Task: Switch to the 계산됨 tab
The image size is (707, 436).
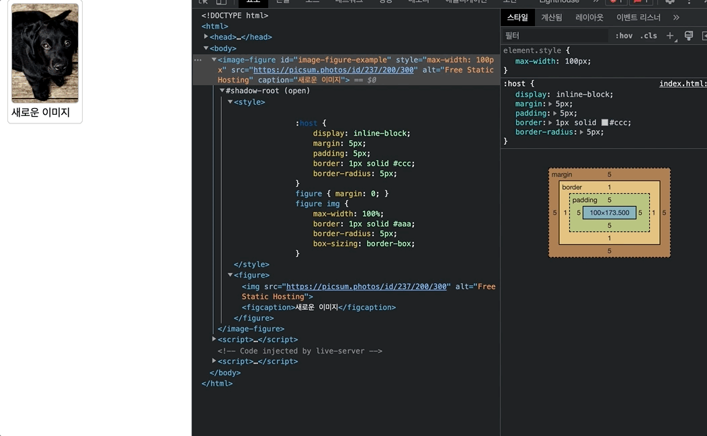Action: coord(552,17)
